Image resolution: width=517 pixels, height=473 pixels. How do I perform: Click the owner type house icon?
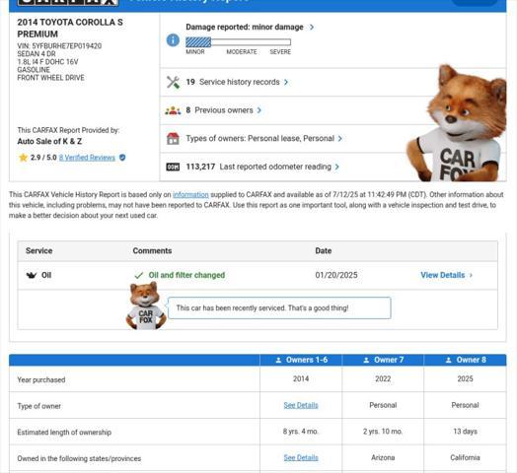[x=173, y=138]
